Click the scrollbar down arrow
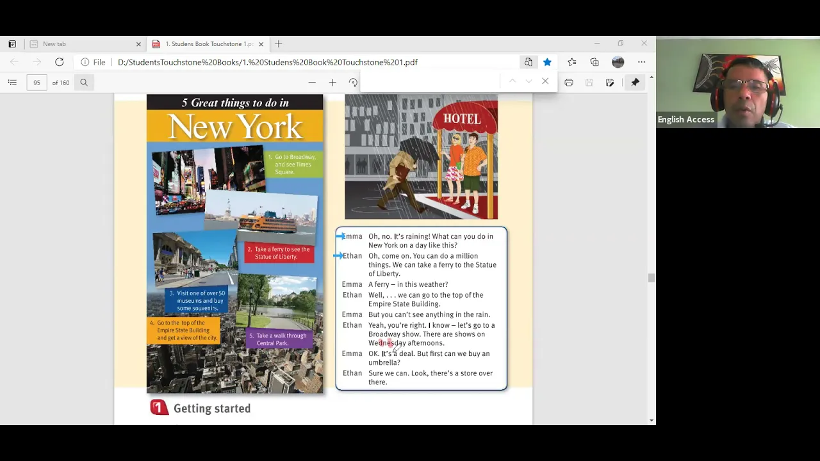820x461 pixels. pos(652,421)
